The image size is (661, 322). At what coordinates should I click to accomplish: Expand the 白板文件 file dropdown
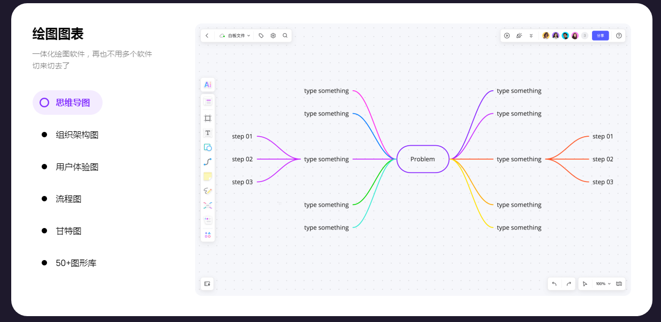(x=235, y=36)
